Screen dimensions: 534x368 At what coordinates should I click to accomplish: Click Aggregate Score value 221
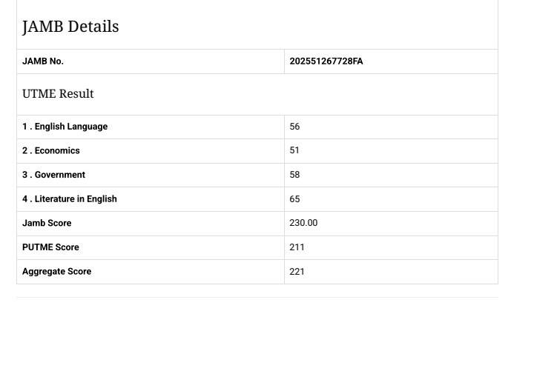297,272
